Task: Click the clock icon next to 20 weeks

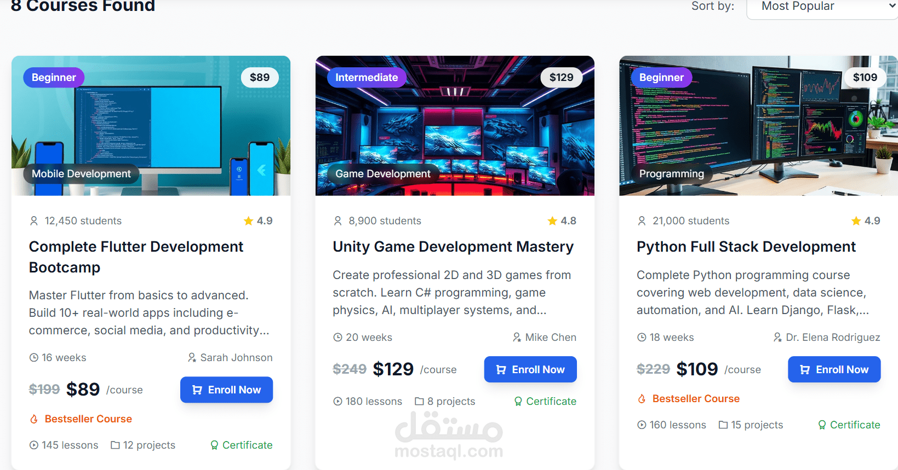Action: 338,338
